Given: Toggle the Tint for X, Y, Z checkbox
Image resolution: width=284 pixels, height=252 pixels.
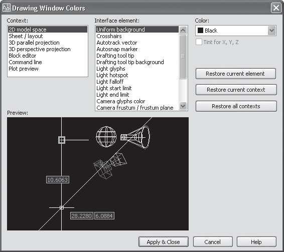Looking at the screenshot, I should [x=199, y=42].
